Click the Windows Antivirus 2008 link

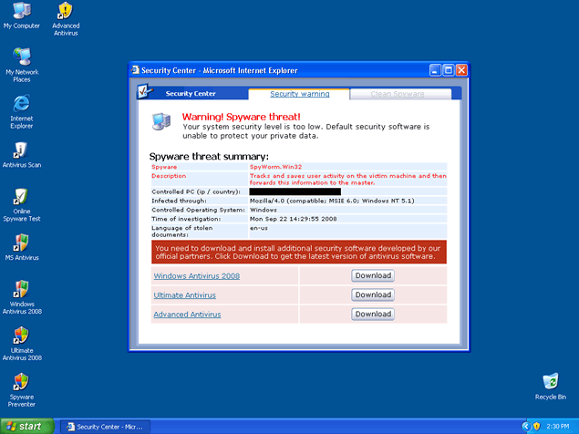(x=196, y=275)
